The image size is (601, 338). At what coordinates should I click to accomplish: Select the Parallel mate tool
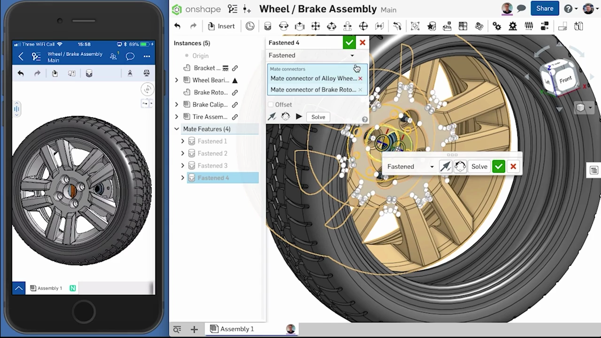pos(379,26)
